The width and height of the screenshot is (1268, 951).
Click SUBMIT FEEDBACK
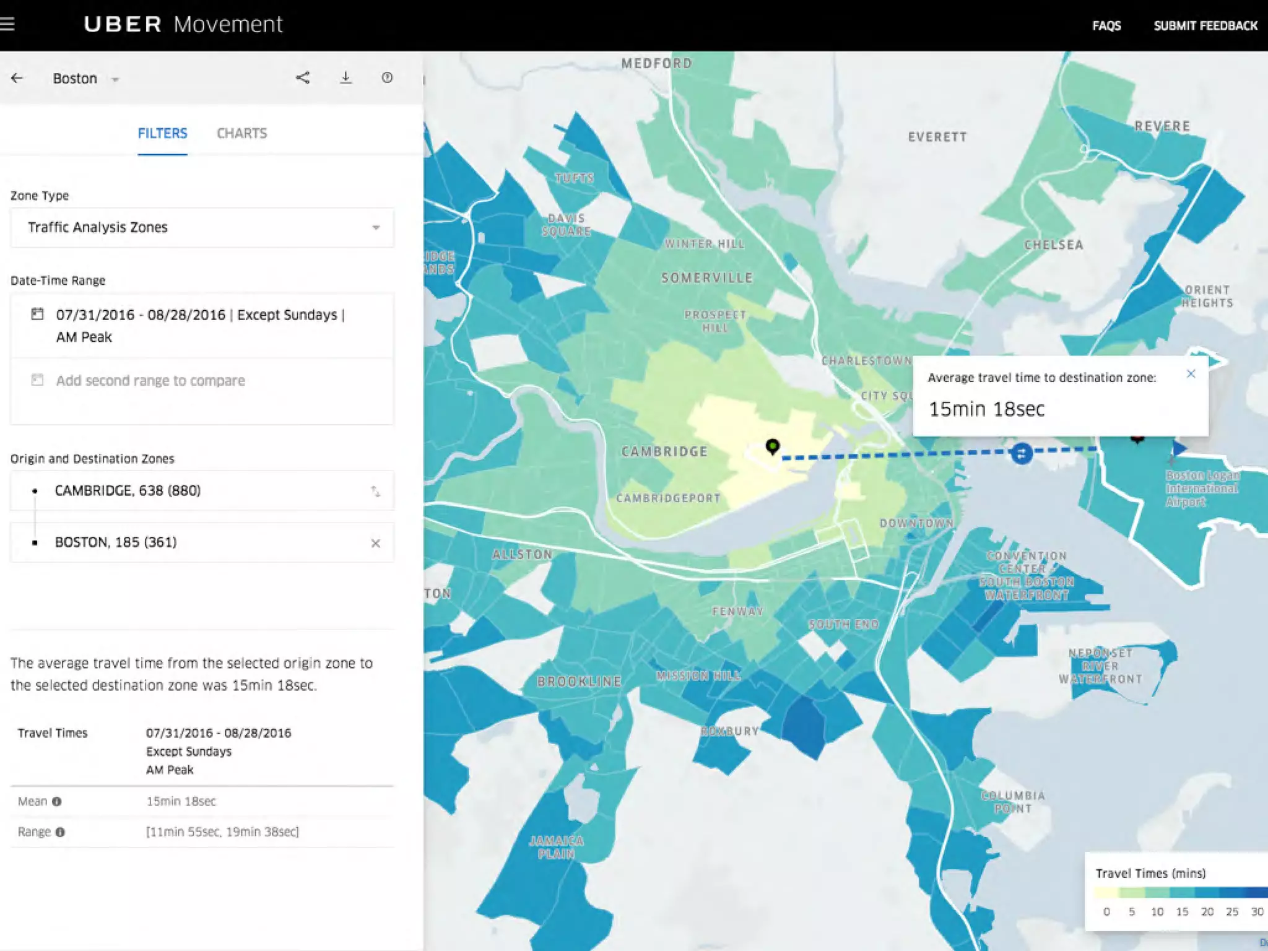[x=1205, y=25]
